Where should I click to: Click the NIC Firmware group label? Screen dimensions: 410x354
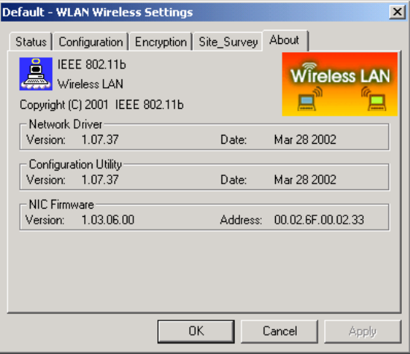pos(61,204)
